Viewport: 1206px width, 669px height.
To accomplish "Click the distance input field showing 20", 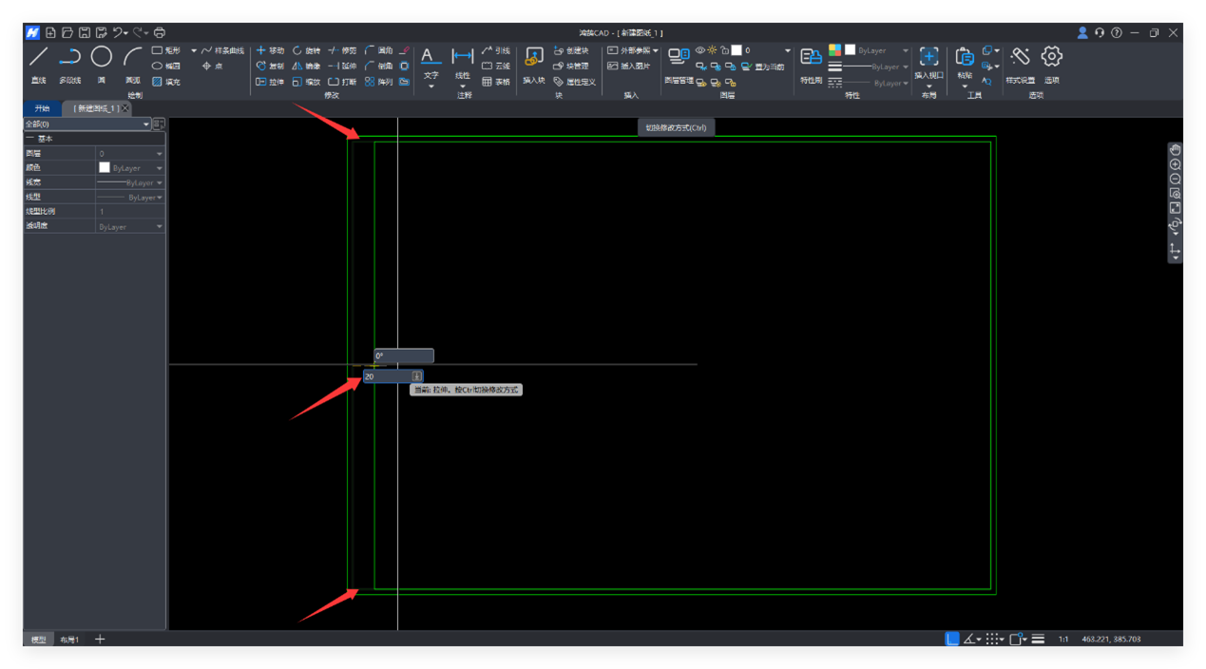I will pyautogui.click(x=387, y=376).
